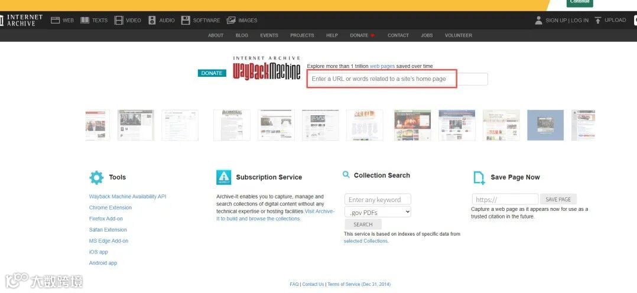Viewport: 637px width, 293px height.
Task: Open the Internet Archive home logo
Action: [21, 20]
